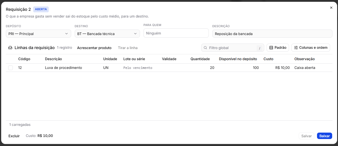
Task: Click the Validade column header
Action: click(169, 59)
